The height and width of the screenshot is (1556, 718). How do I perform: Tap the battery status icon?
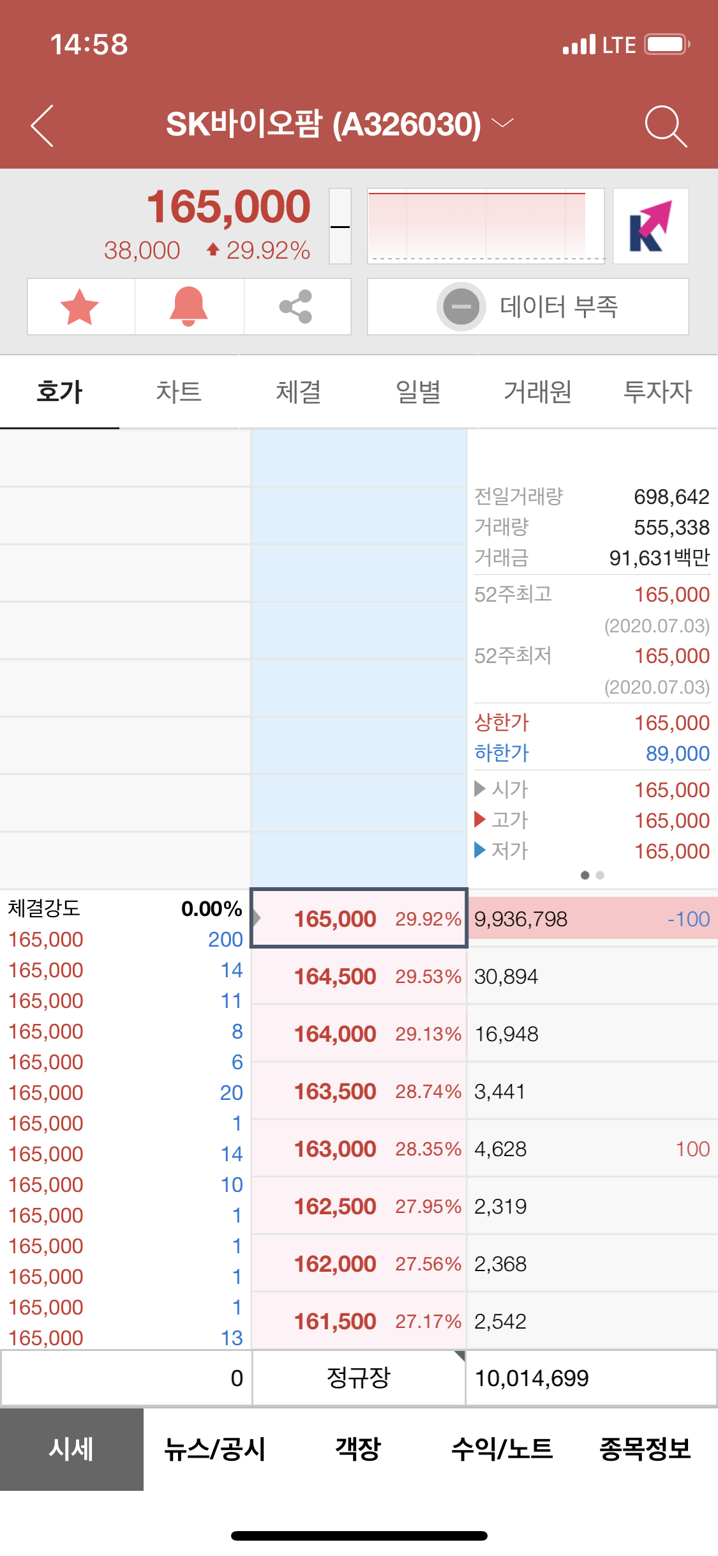pyautogui.click(x=668, y=44)
